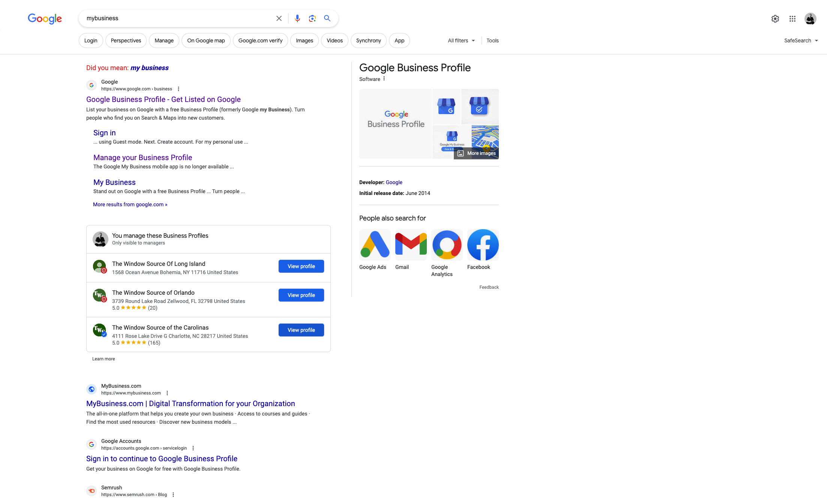Image resolution: width=827 pixels, height=498 pixels.
Task: Switch to the Videos tab
Action: (x=335, y=40)
